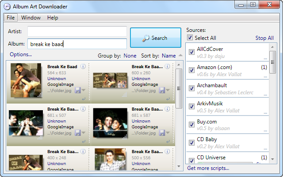
Task: Click the Stop All link
Action: click(264, 38)
